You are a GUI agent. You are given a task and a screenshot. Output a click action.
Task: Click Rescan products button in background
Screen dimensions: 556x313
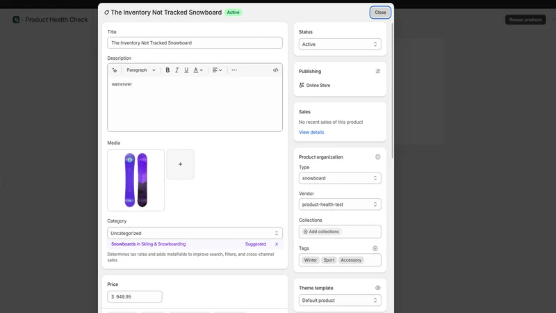point(525,19)
